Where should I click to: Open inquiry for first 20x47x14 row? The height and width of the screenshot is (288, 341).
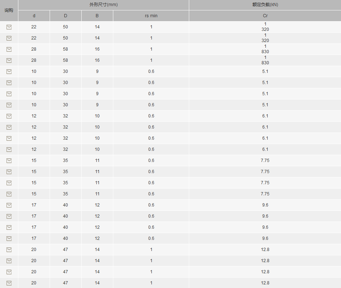[x=9, y=250]
